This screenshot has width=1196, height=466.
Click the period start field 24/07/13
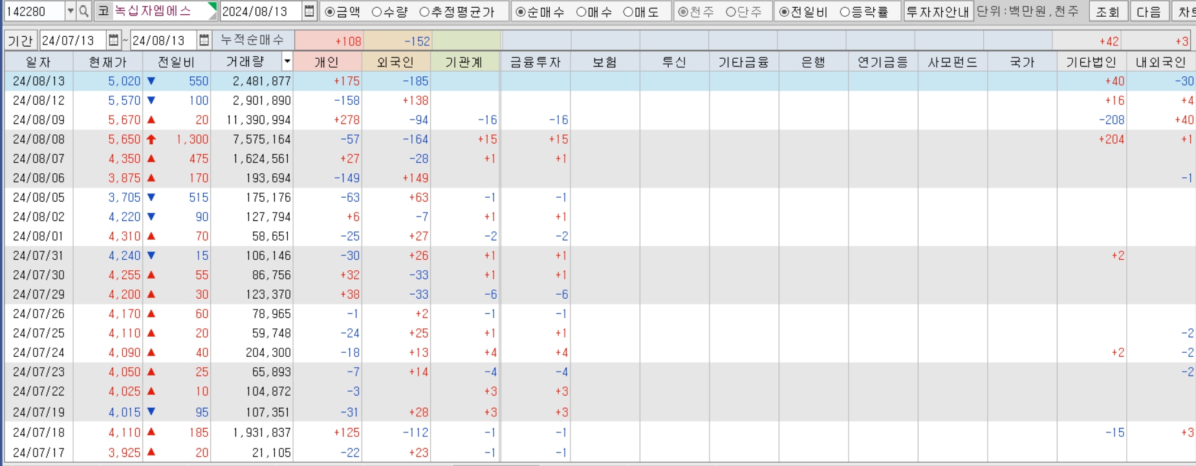click(x=73, y=41)
